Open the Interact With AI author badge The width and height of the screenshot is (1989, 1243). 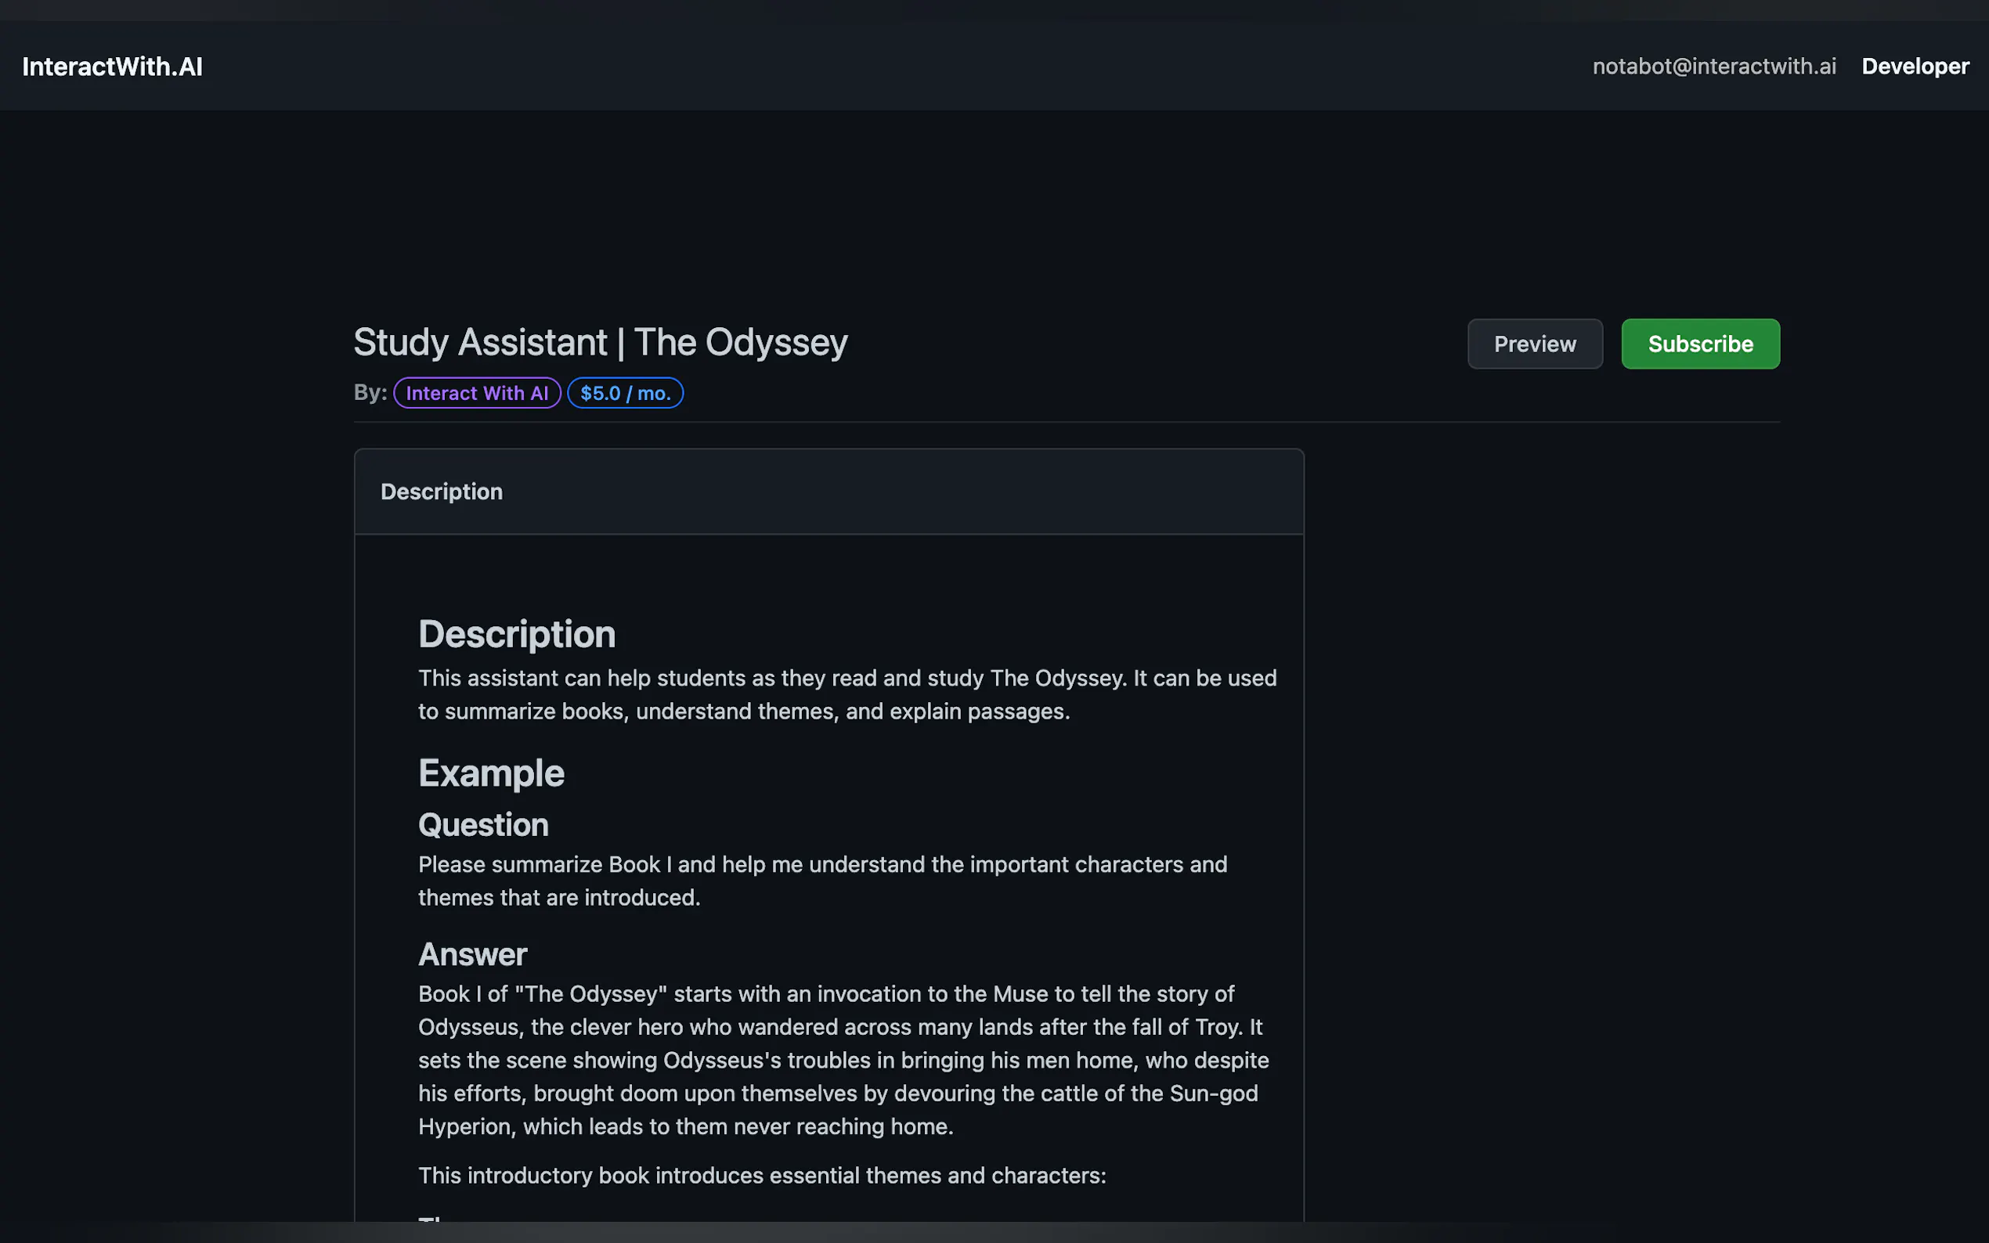click(x=477, y=393)
